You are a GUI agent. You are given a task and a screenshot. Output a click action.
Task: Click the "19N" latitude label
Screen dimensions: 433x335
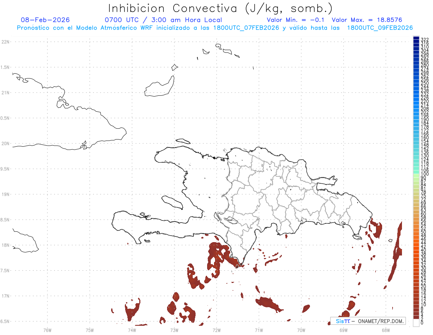[5, 194]
